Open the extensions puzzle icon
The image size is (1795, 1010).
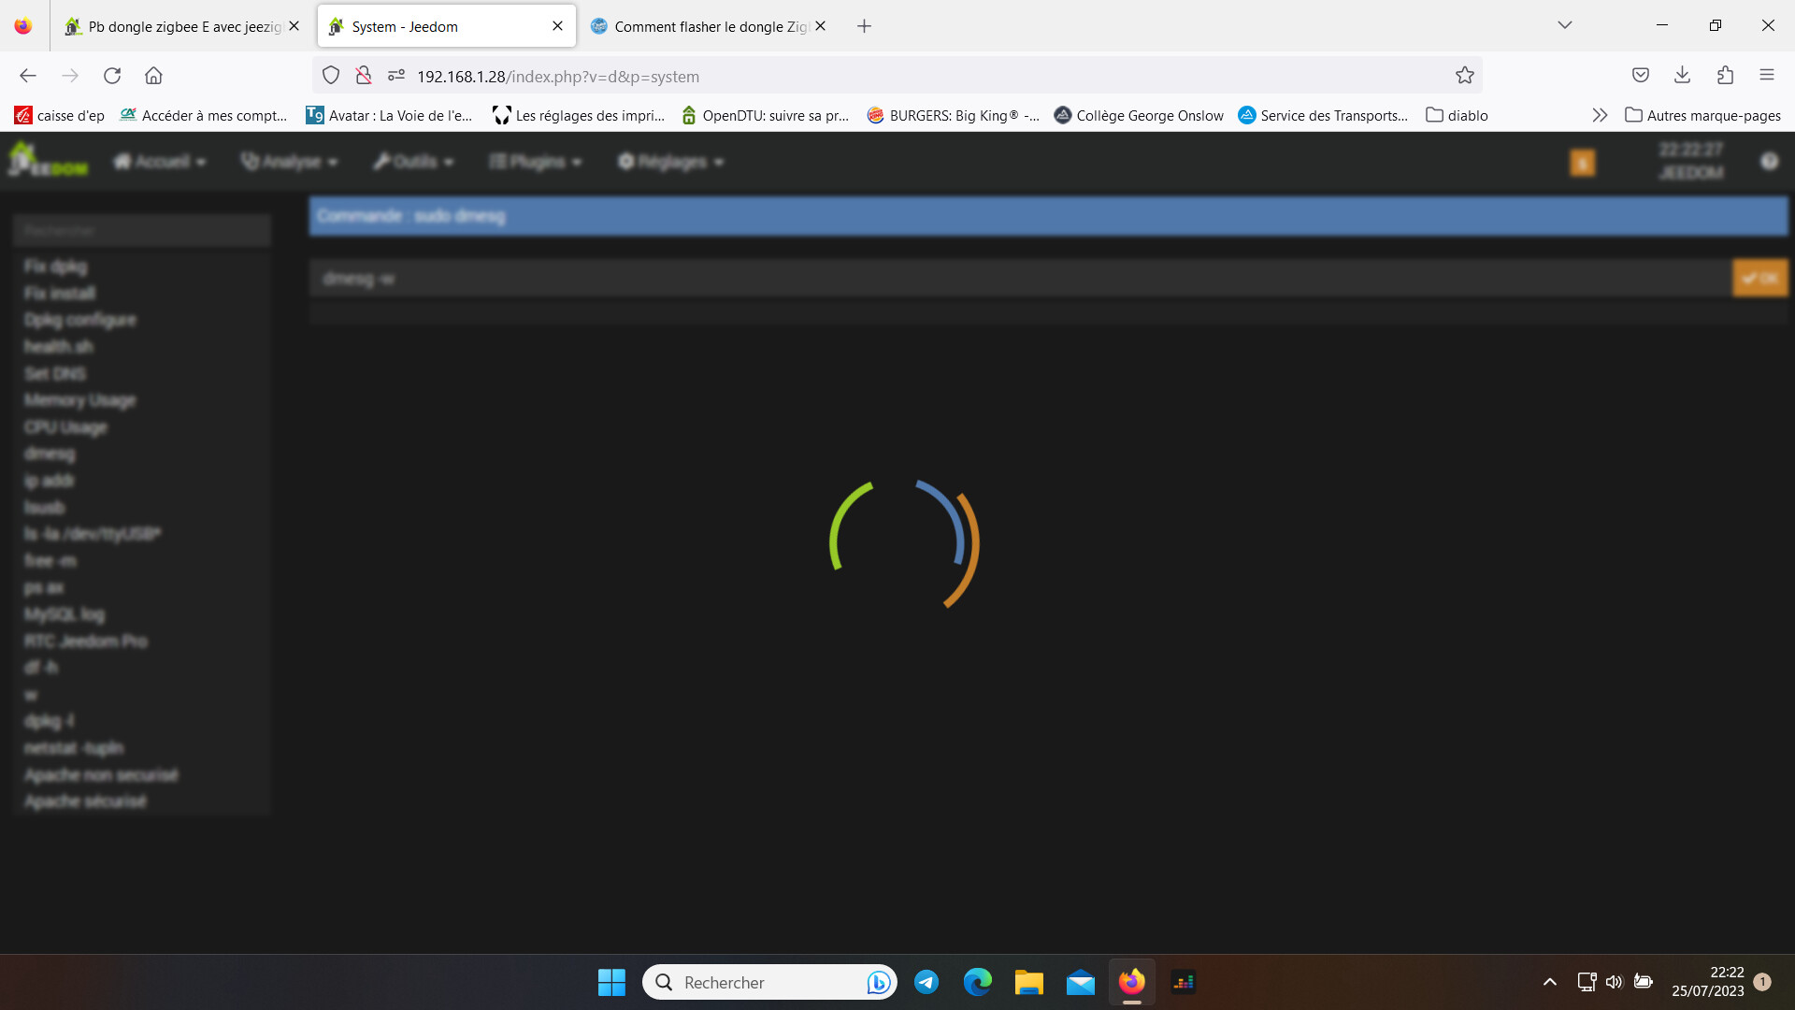tap(1725, 76)
